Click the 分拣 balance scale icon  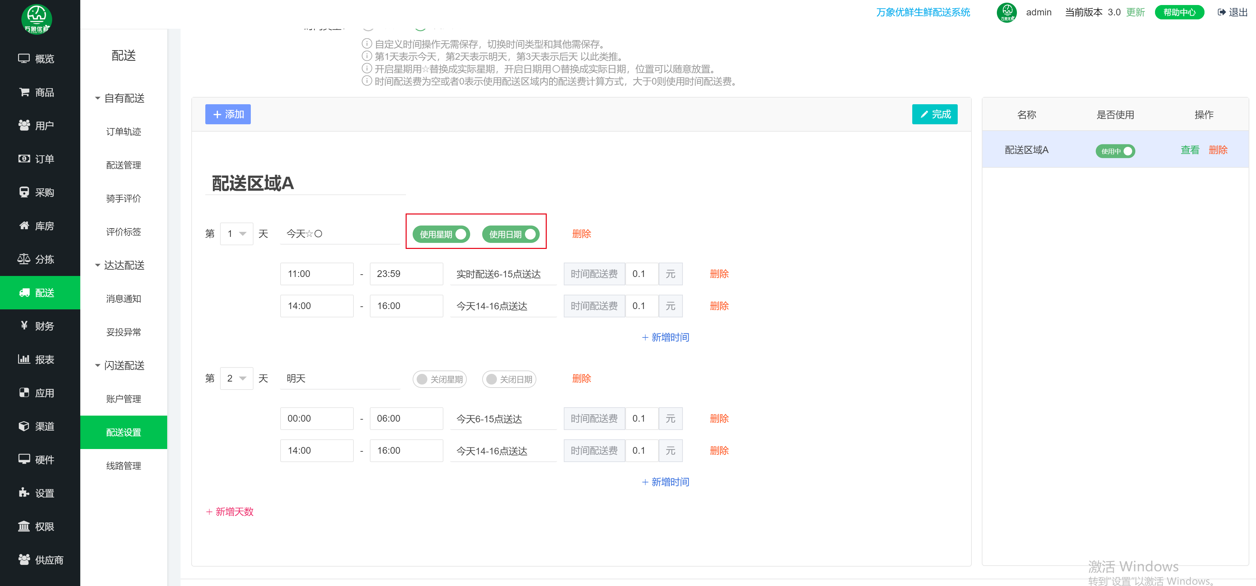point(23,259)
